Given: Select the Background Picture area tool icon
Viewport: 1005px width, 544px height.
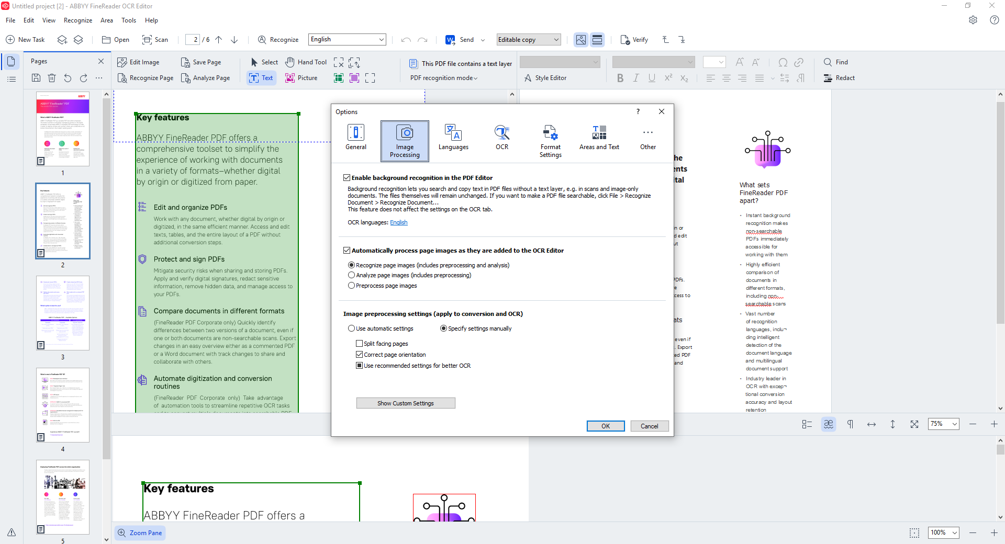Looking at the screenshot, I should tap(354, 78).
